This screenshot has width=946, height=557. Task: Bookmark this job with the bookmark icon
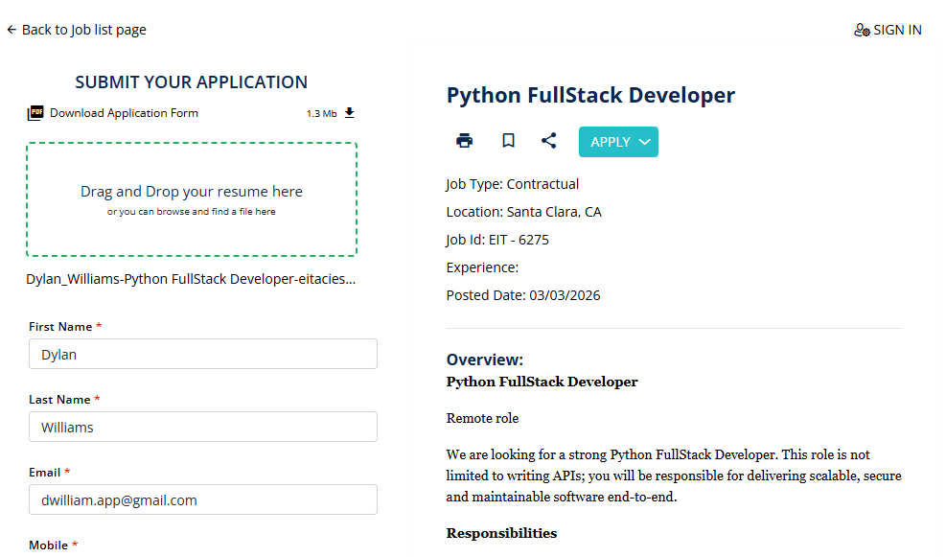[x=508, y=141]
